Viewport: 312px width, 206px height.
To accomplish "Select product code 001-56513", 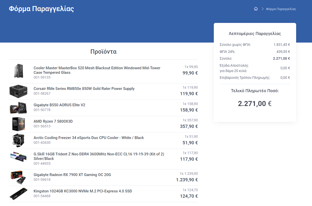I will point(42,126).
